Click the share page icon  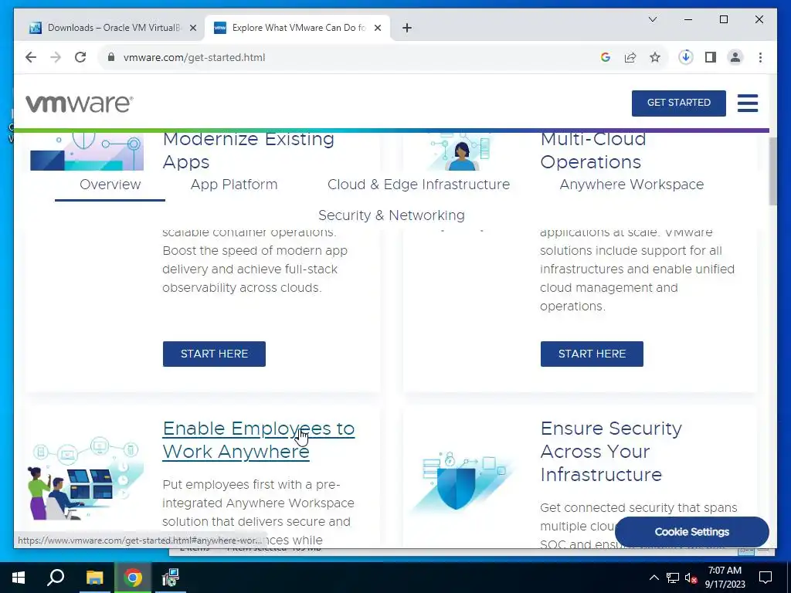click(630, 57)
